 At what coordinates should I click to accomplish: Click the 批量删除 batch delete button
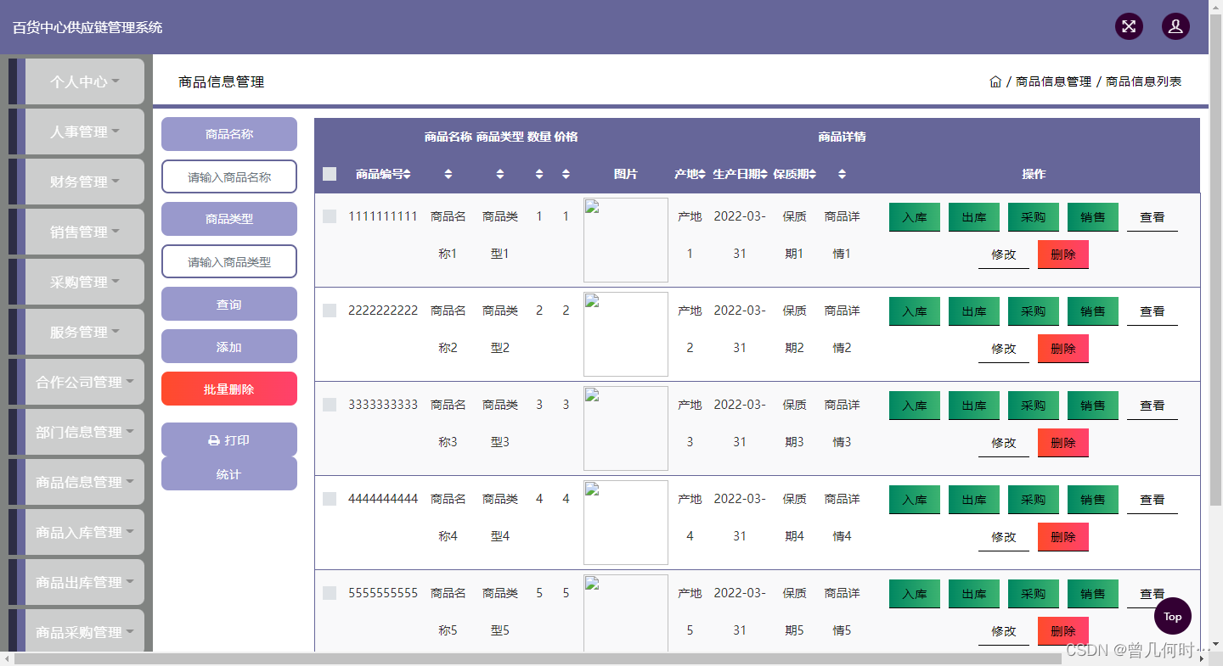pos(228,389)
